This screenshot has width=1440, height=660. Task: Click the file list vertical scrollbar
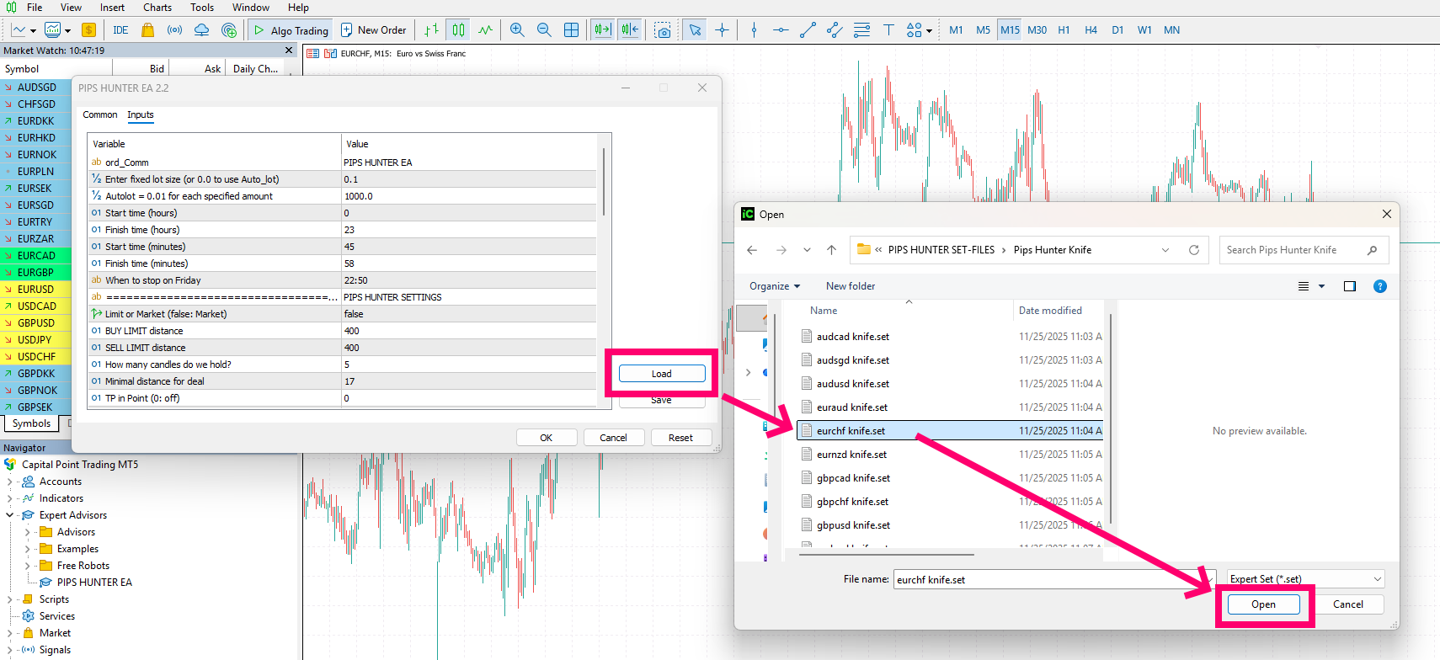pos(1111,419)
